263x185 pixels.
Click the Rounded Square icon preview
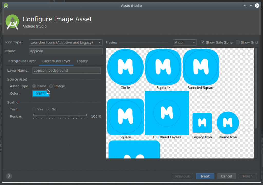(x=201, y=67)
